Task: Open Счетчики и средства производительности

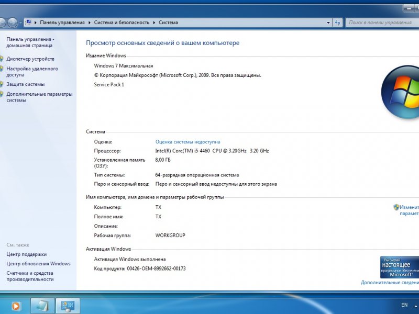Action: pyautogui.click(x=30, y=276)
